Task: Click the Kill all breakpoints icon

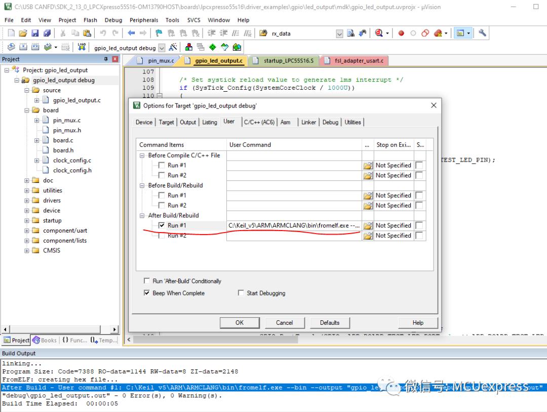Action: [x=438, y=33]
